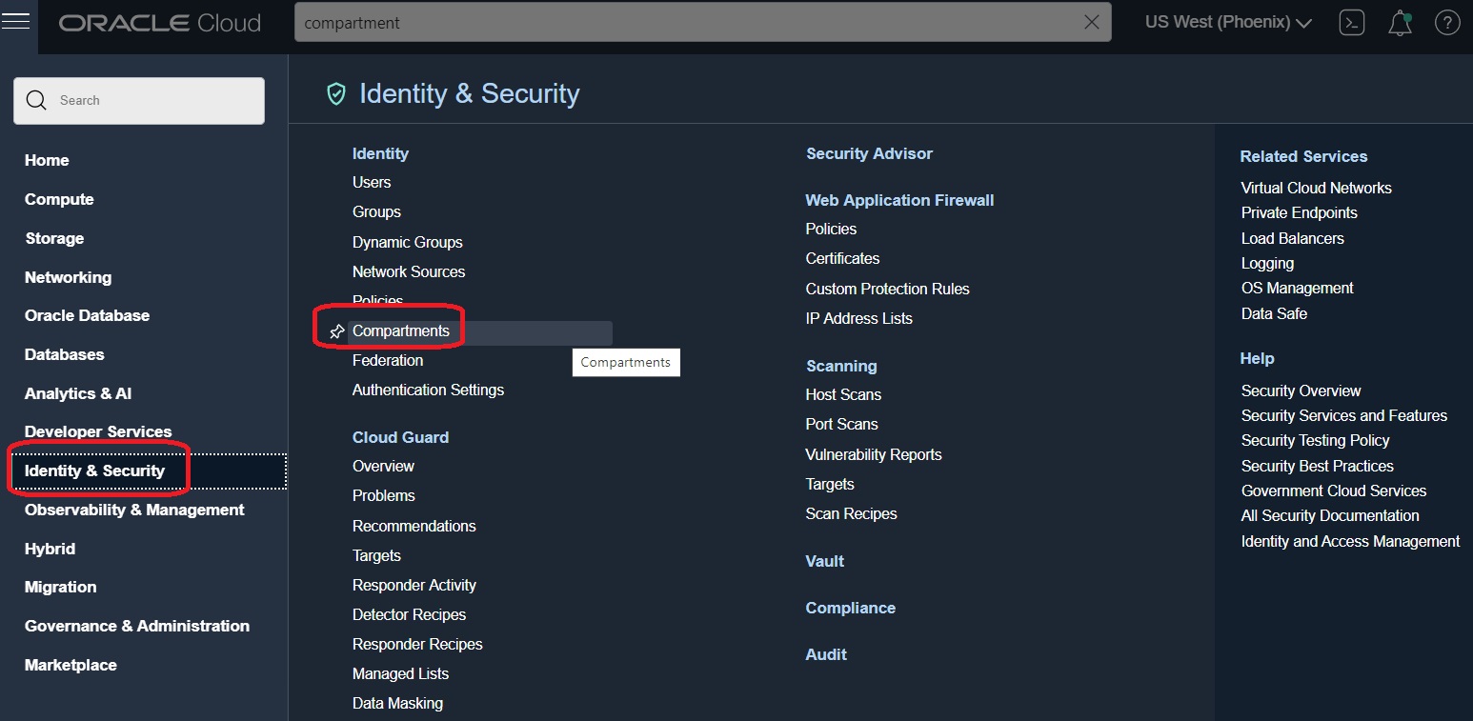Viewport: 1473px width, 721px height.
Task: Open Responder Recipes link
Action: [x=417, y=644]
